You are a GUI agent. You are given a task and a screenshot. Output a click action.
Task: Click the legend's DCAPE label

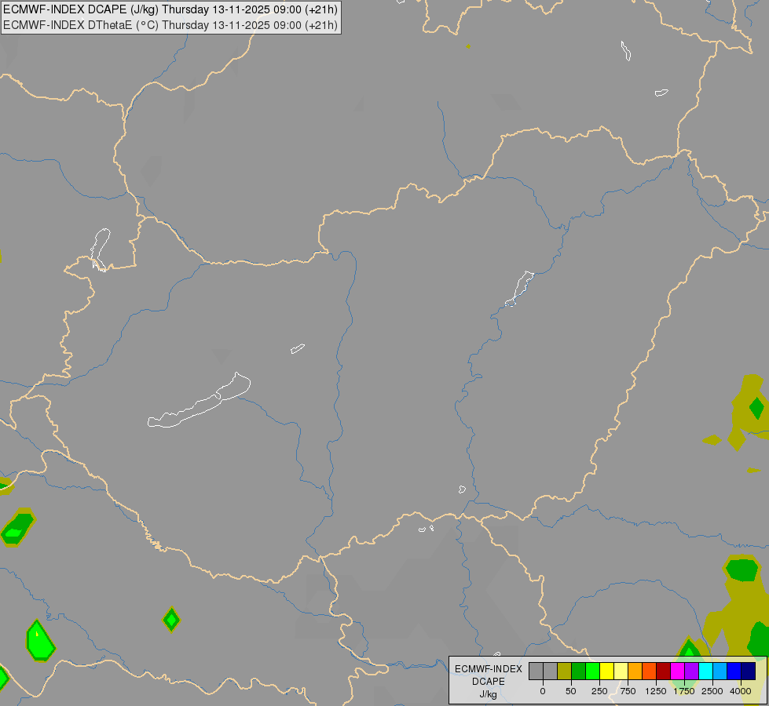pyautogui.click(x=489, y=682)
